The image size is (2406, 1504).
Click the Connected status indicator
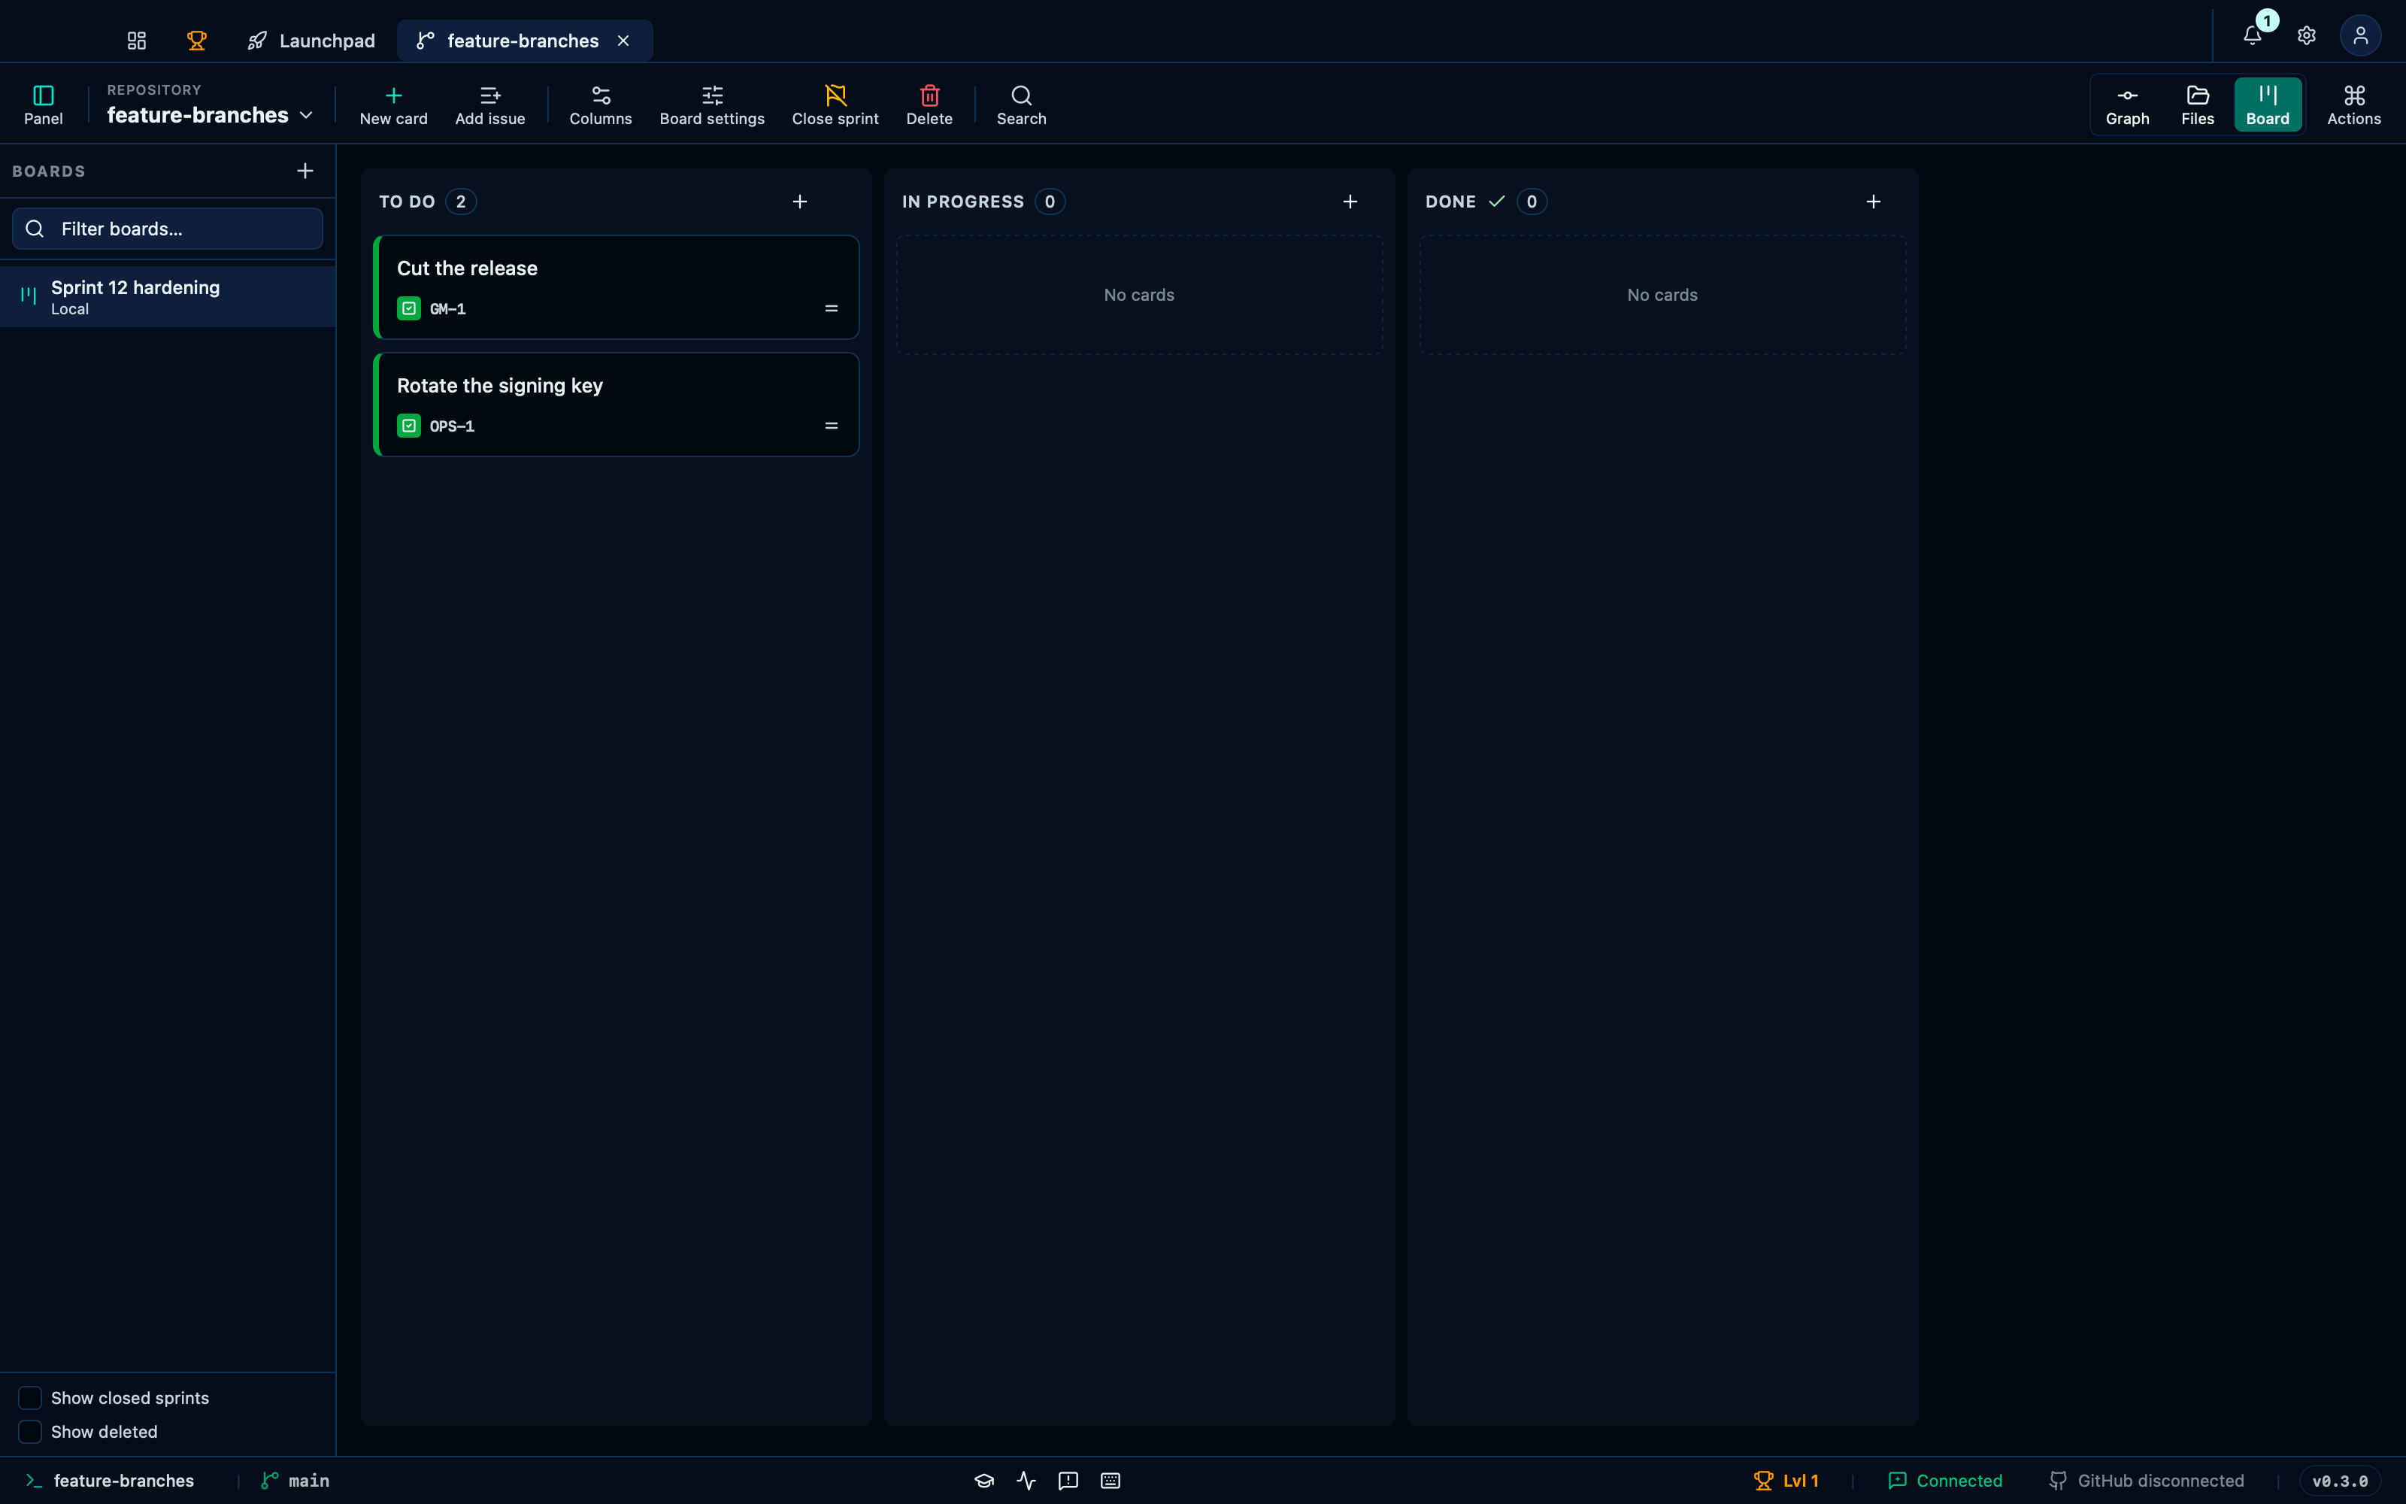coord(1944,1480)
